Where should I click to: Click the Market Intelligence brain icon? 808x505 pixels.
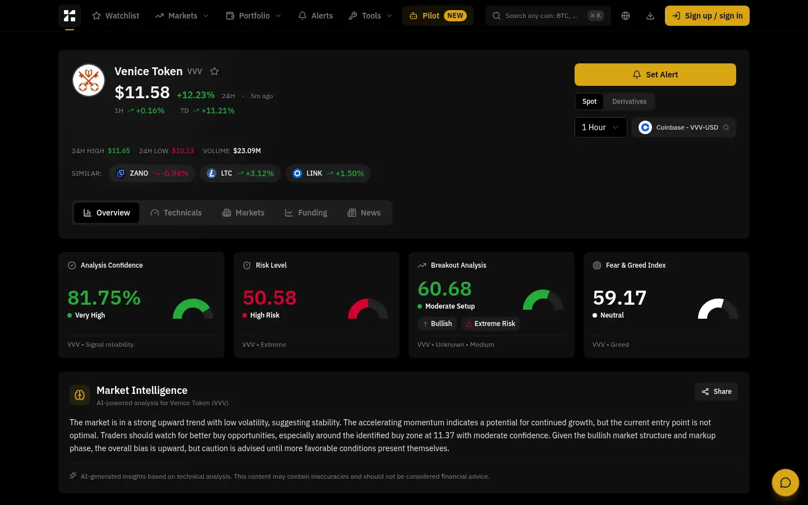click(80, 395)
